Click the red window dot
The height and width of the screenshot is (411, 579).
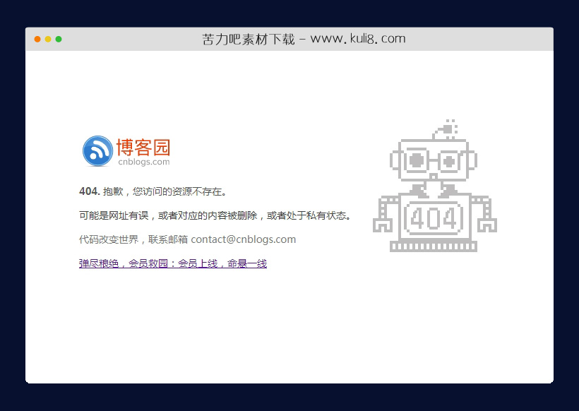tap(37, 40)
